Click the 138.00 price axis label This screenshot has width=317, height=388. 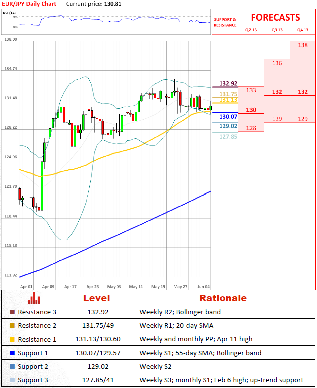coord(11,39)
